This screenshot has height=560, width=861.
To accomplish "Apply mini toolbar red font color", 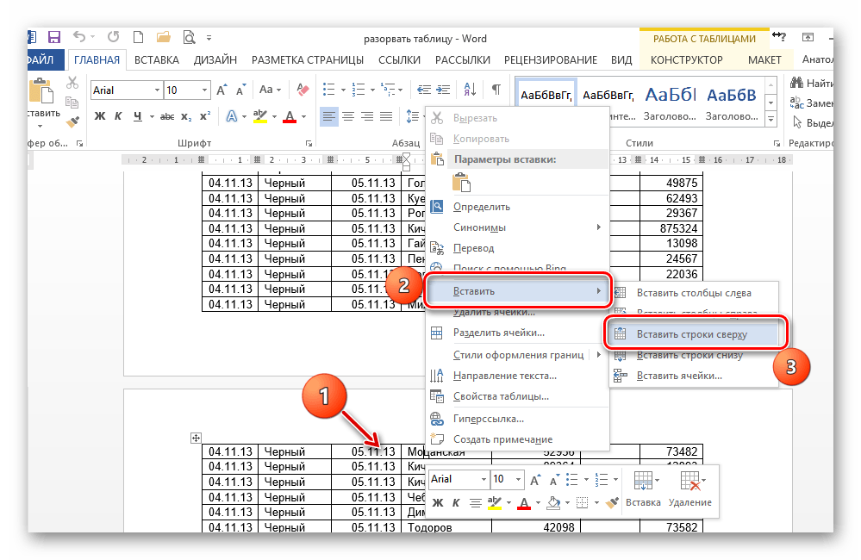I will (524, 503).
